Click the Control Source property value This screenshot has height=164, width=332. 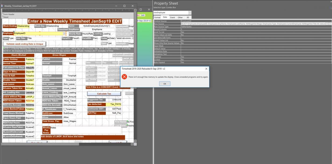pos(256,21)
